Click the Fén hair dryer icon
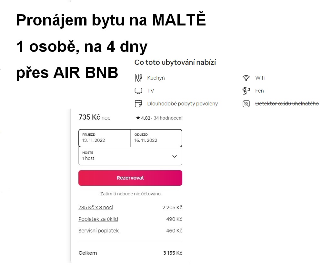The width and height of the screenshot is (322, 265). (246, 91)
